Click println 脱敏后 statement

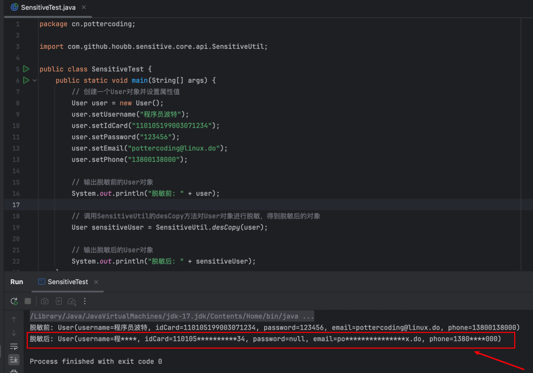(163, 261)
